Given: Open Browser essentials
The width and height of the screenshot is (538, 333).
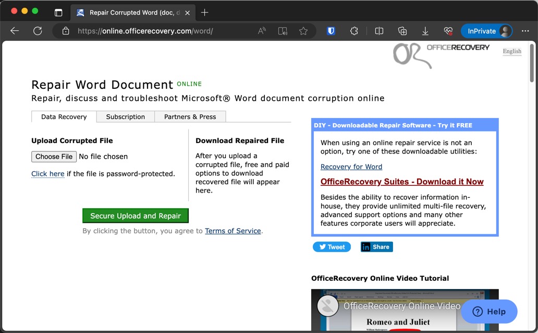Looking at the screenshot, I should (448, 31).
